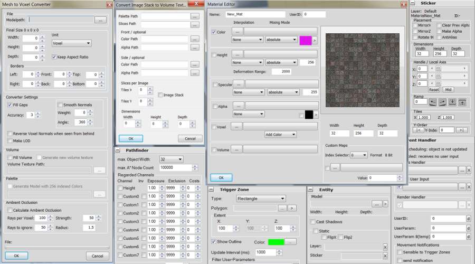Click the green Trigger Zone color swatch
The width and height of the screenshot is (475, 264).
[276, 242]
